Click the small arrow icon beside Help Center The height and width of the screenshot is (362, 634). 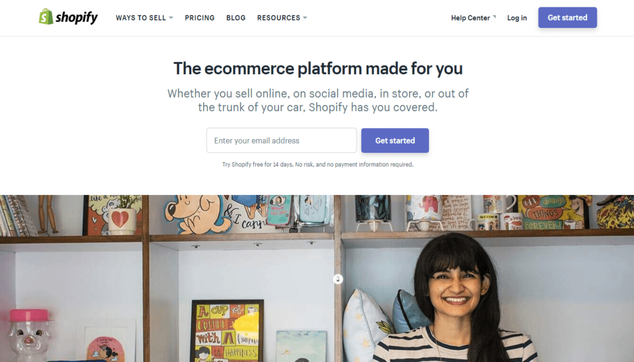495,15
